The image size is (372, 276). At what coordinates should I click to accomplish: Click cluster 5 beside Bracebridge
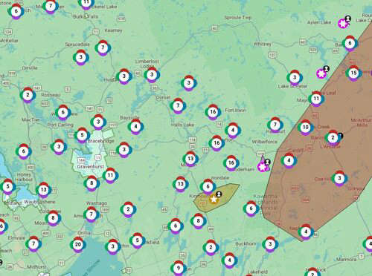tap(82, 135)
